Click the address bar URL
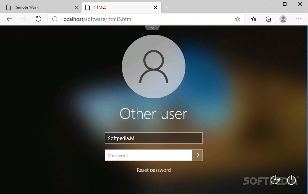 [97, 19]
